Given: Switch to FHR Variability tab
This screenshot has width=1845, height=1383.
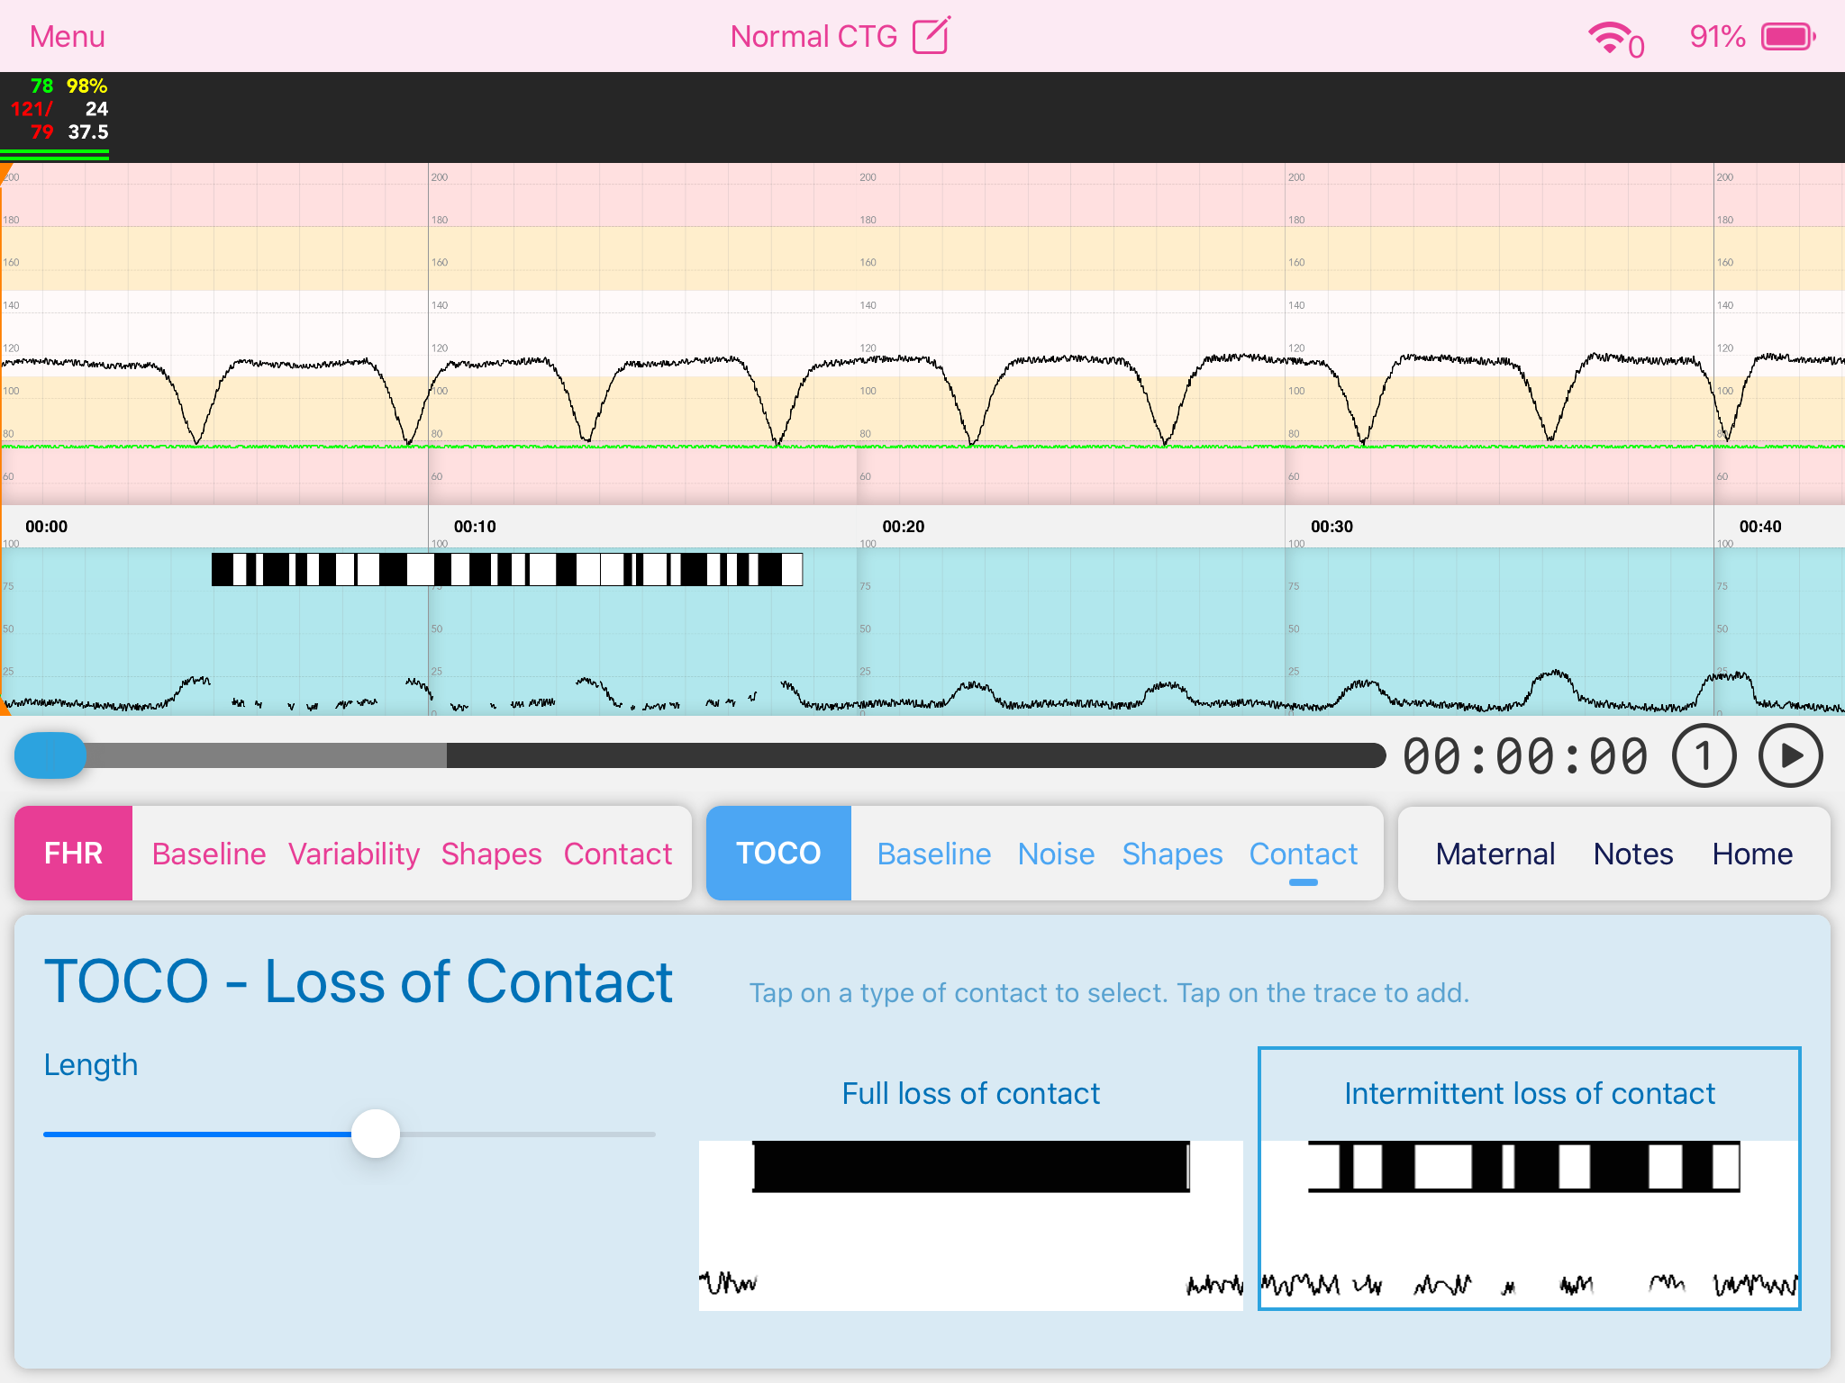Looking at the screenshot, I should coord(354,854).
